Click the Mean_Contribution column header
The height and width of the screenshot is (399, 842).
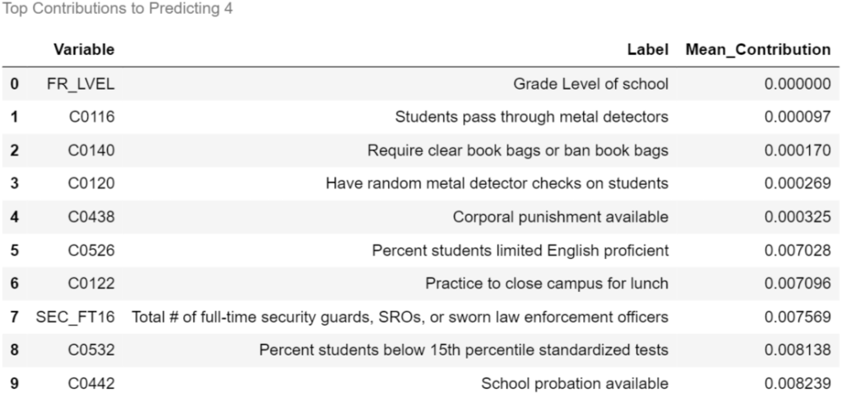tap(757, 49)
